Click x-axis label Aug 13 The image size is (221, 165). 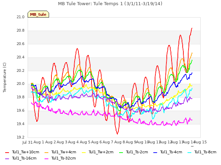click(x=177, y=142)
